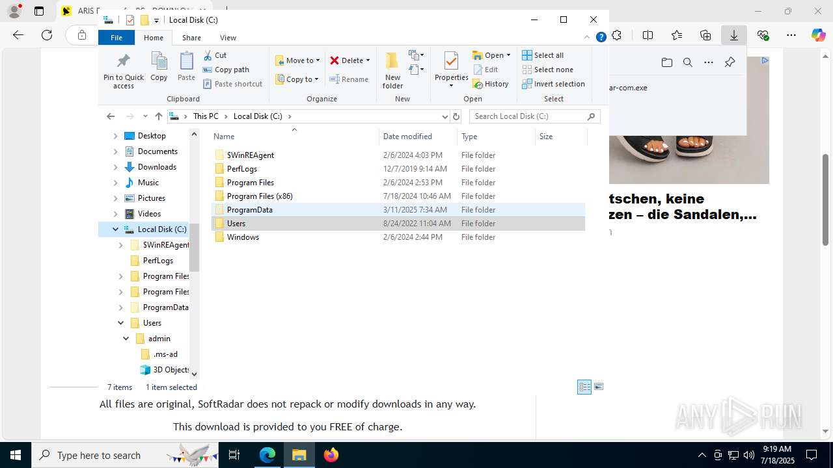Screen dimensions: 833x468
Task: Open the File menu
Action: 116,38
